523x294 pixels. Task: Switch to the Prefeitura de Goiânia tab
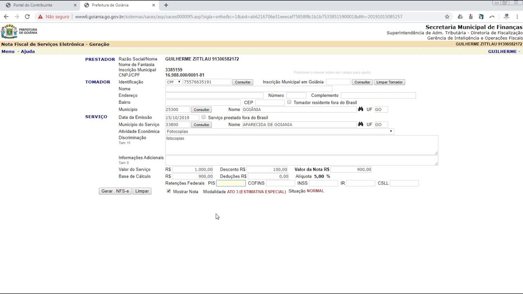coord(119,5)
